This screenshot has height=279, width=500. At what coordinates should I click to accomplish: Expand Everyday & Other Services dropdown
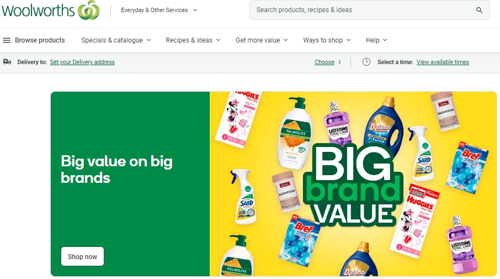[159, 10]
